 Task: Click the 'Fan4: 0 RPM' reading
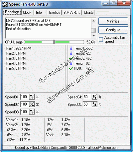[16, 63]
